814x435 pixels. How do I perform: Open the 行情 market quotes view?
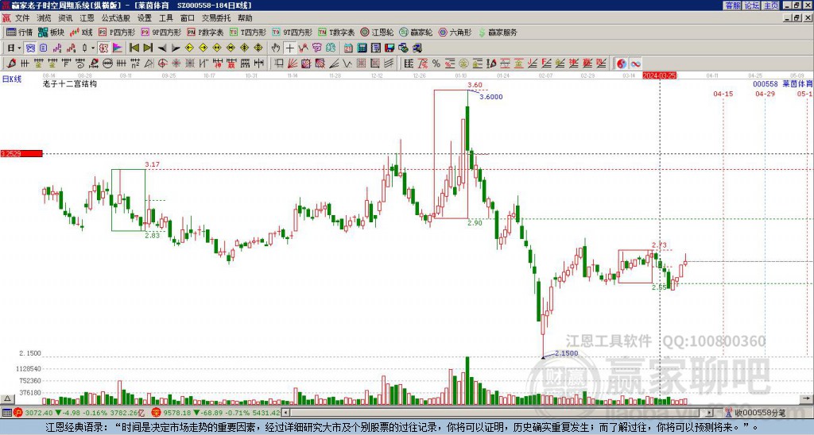click(19, 32)
